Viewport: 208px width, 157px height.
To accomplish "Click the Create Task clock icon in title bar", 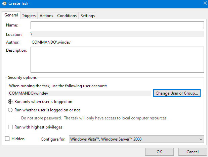I will pyautogui.click(x=4, y=3).
